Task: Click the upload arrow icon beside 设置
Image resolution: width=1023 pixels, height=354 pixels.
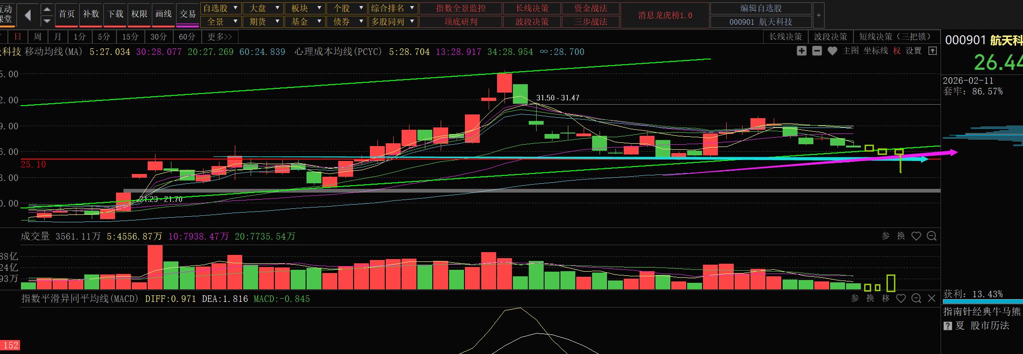Action: pyautogui.click(x=933, y=51)
